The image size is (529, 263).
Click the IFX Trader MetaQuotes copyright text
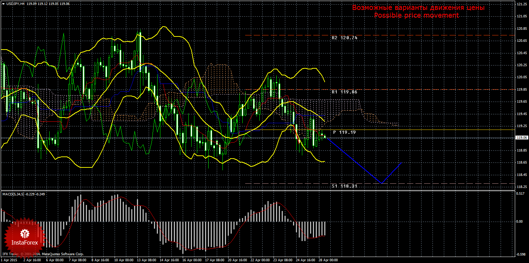pyautogui.click(x=43, y=254)
